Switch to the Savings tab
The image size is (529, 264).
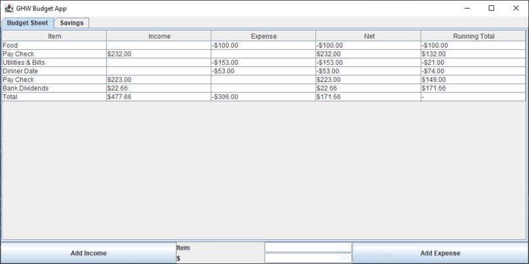pyautogui.click(x=72, y=23)
